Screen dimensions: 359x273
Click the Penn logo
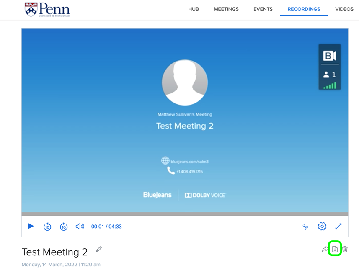47,10
